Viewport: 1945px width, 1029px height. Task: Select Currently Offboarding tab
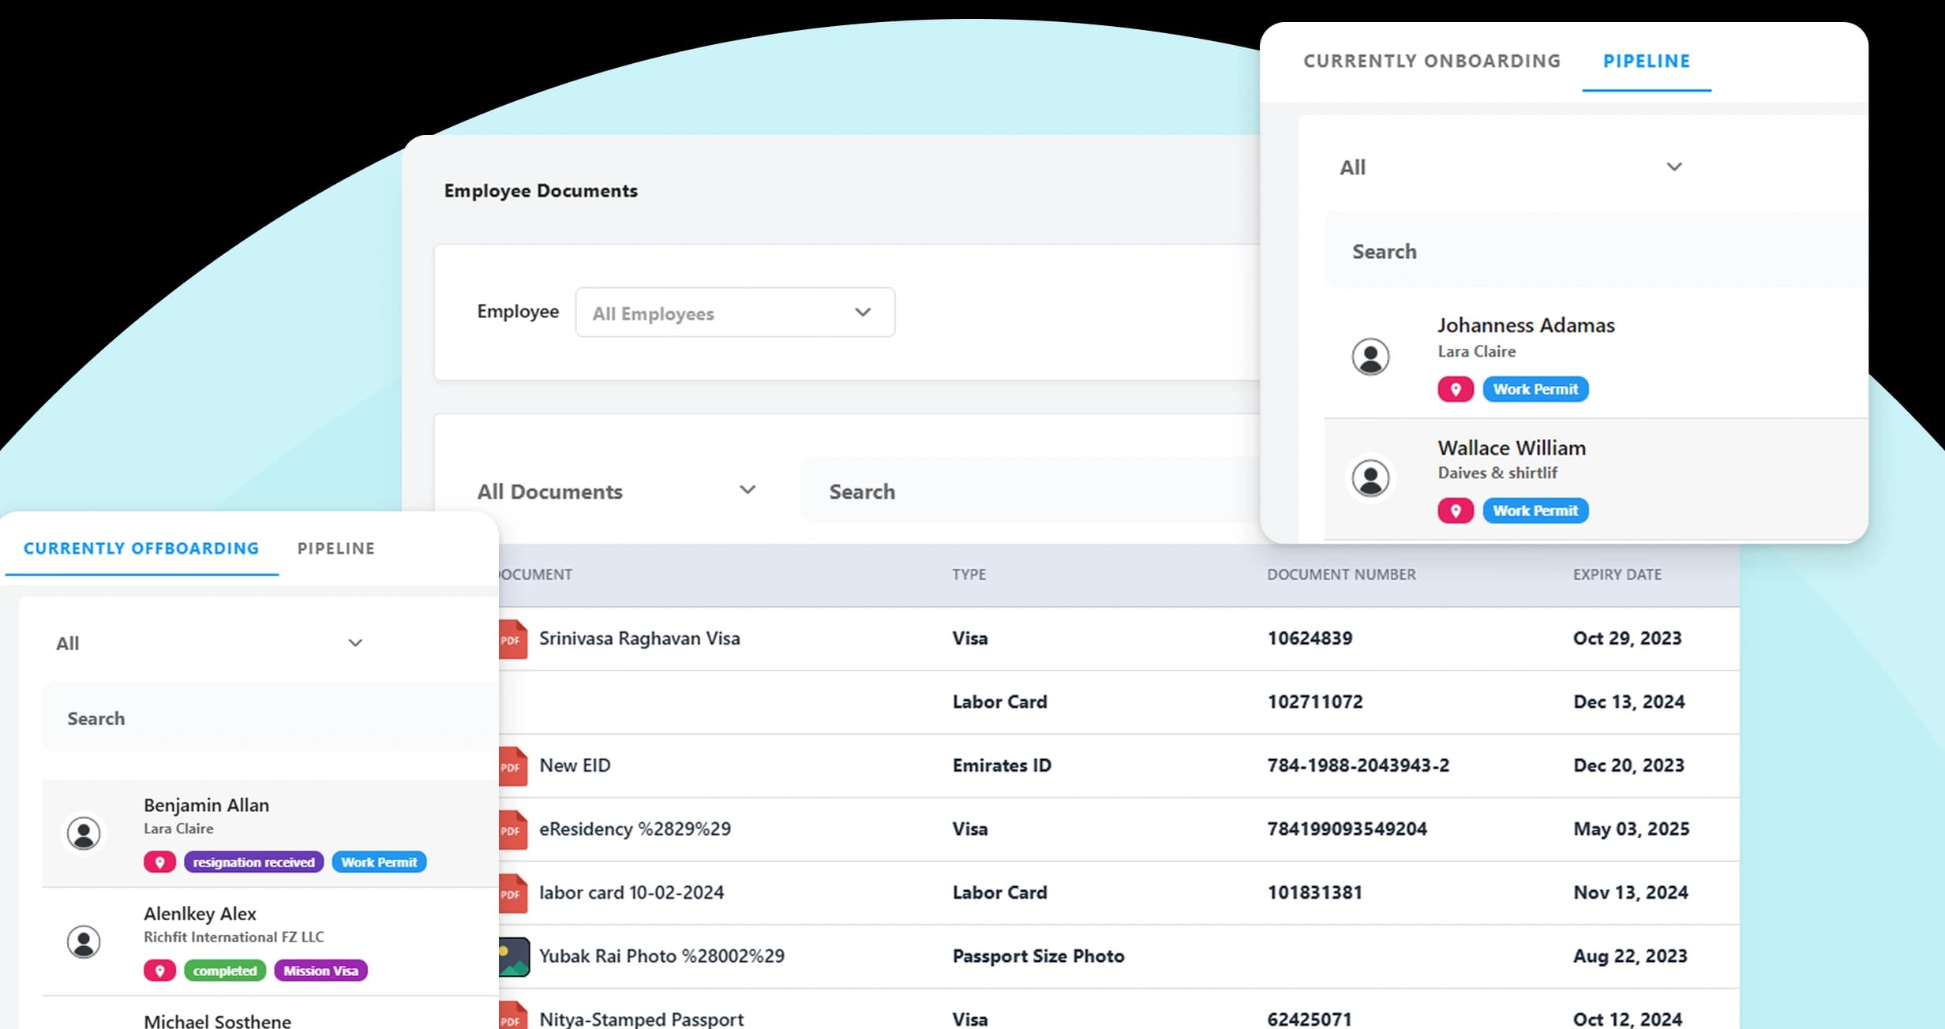click(141, 548)
